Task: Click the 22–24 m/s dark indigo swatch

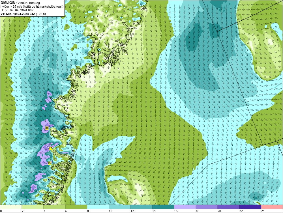Action: [x=250, y=207]
